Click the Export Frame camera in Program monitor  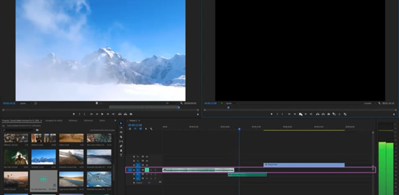pos(328,114)
